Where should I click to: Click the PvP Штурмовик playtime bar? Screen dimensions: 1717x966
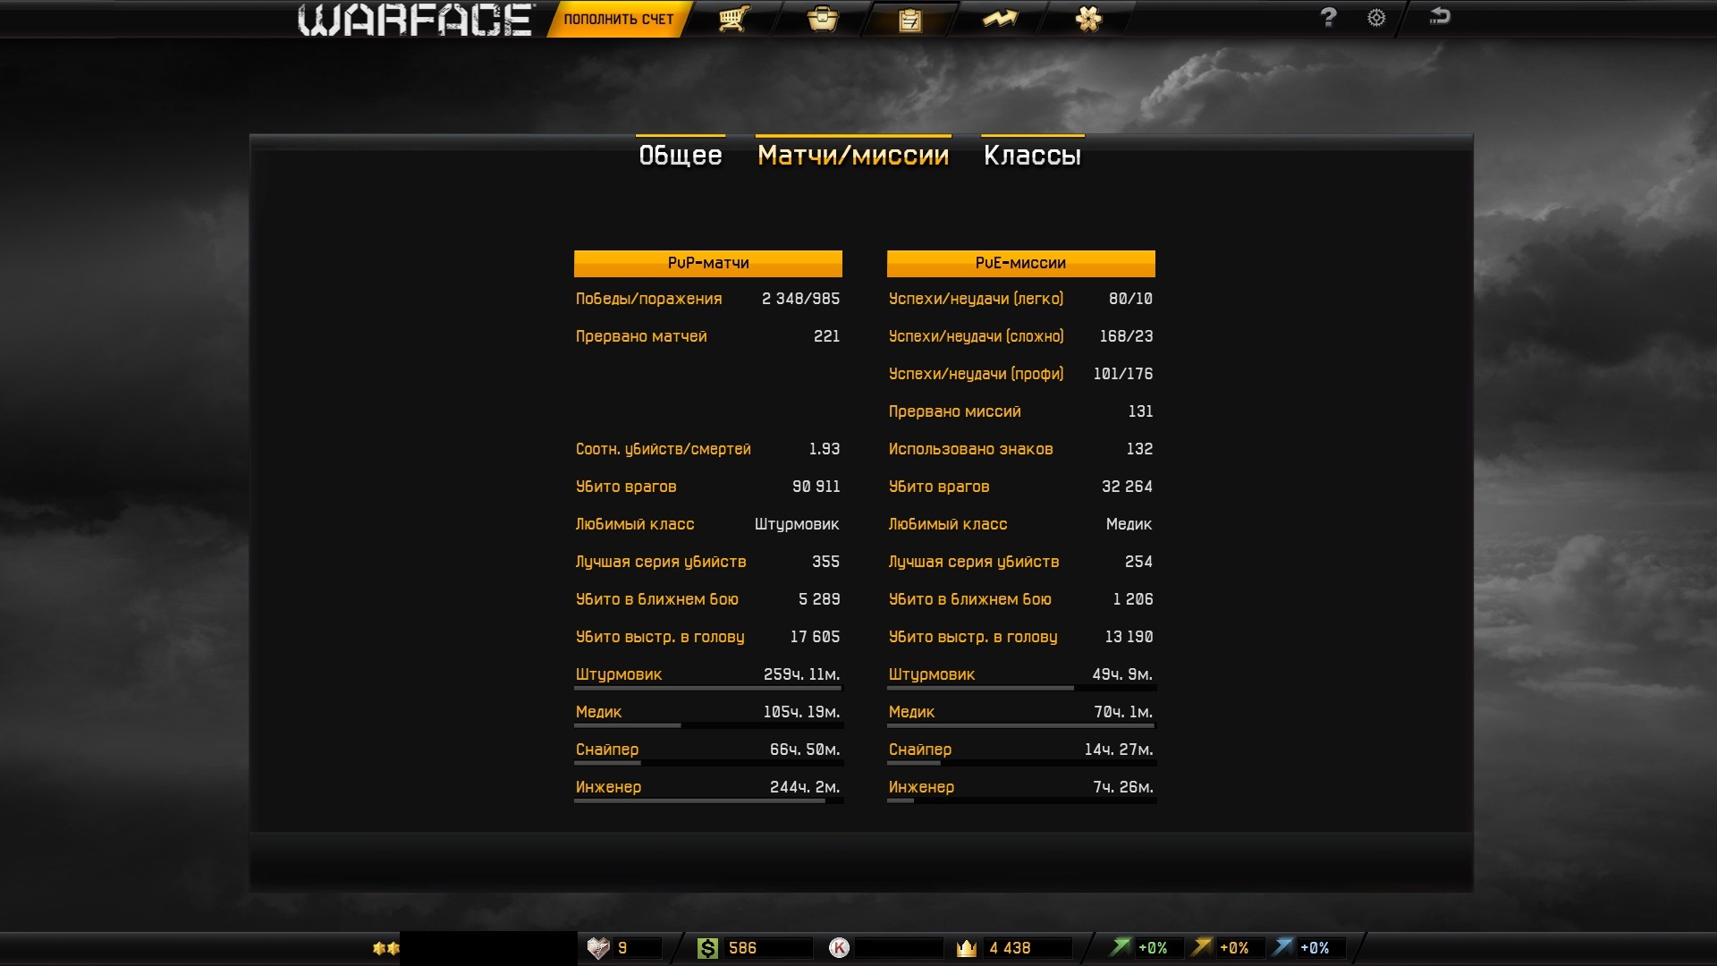tap(707, 687)
